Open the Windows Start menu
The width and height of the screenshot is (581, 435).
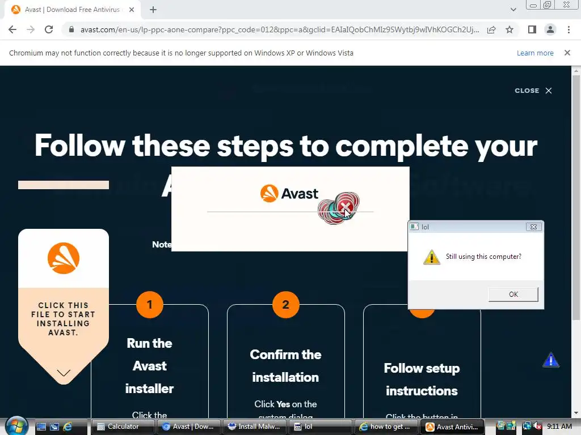pos(16,426)
